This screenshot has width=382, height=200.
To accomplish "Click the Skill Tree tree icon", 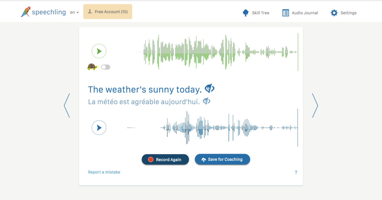I will pyautogui.click(x=245, y=13).
